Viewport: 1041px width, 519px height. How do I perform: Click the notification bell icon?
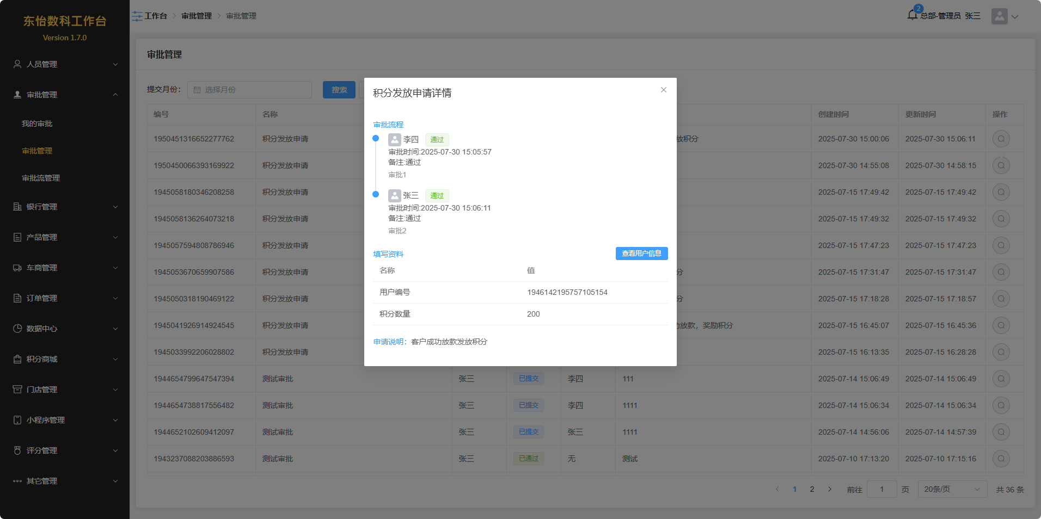click(913, 15)
